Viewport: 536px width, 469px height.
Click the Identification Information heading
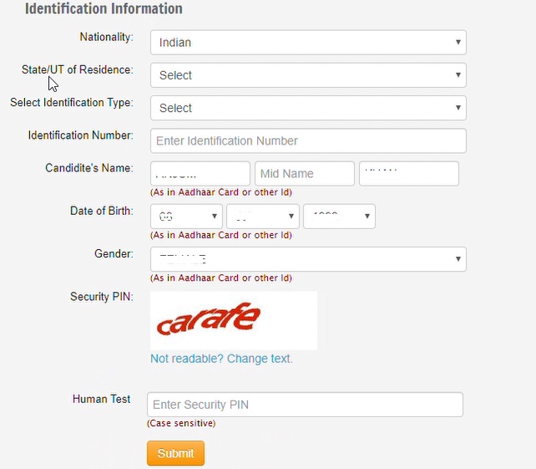click(104, 9)
